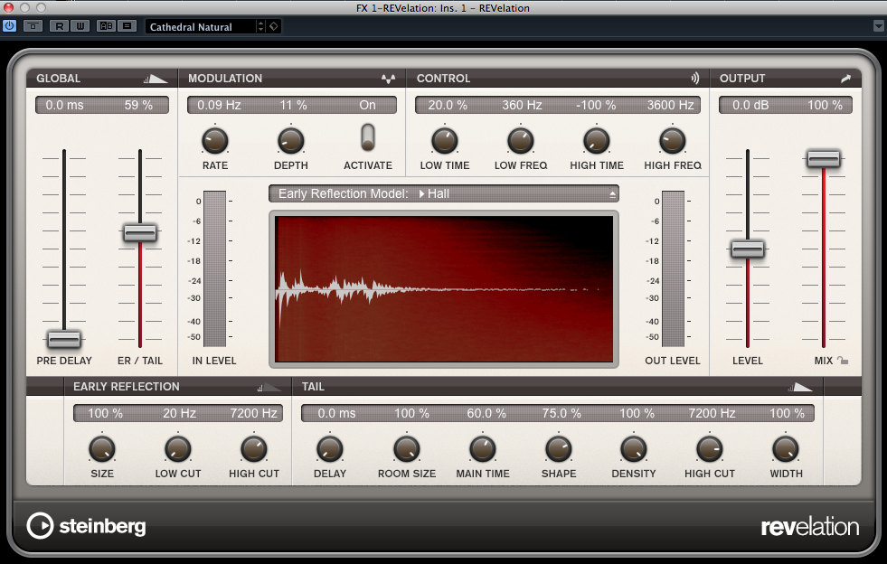Click the 20.0 % low time value
The height and width of the screenshot is (564, 887).
click(x=448, y=105)
